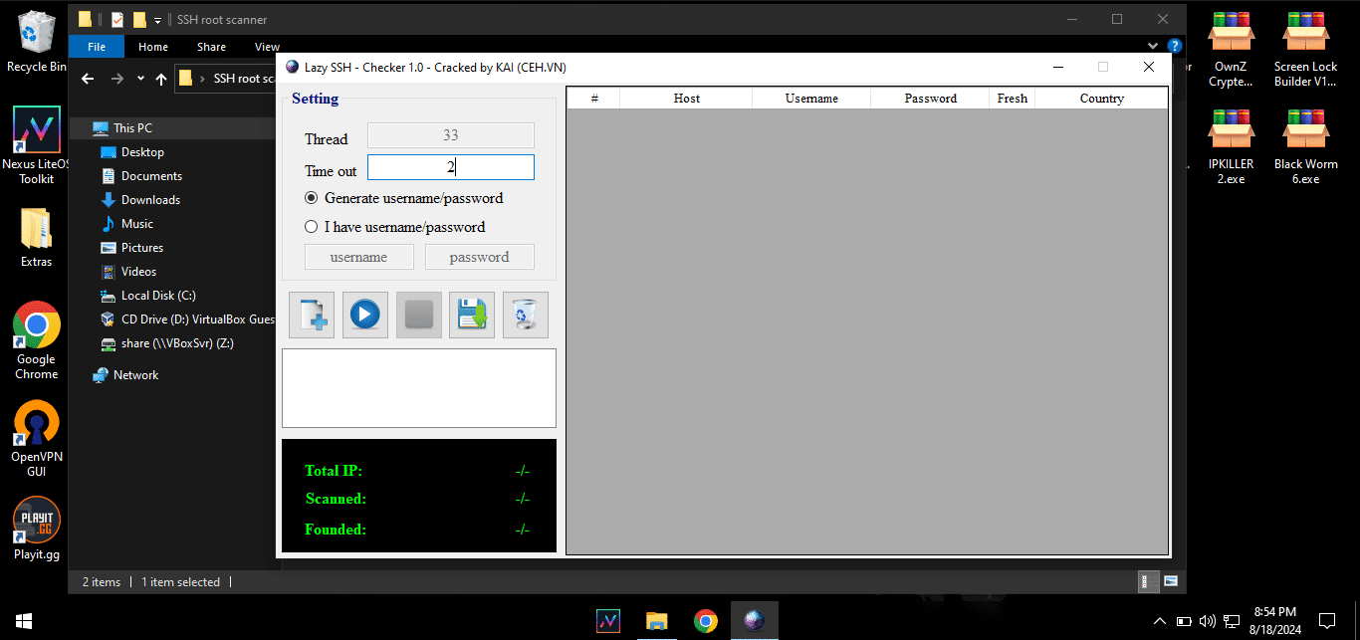Open Home ribbon tab in File Explorer
Screen dimensions: 1360x640
pos(153,47)
